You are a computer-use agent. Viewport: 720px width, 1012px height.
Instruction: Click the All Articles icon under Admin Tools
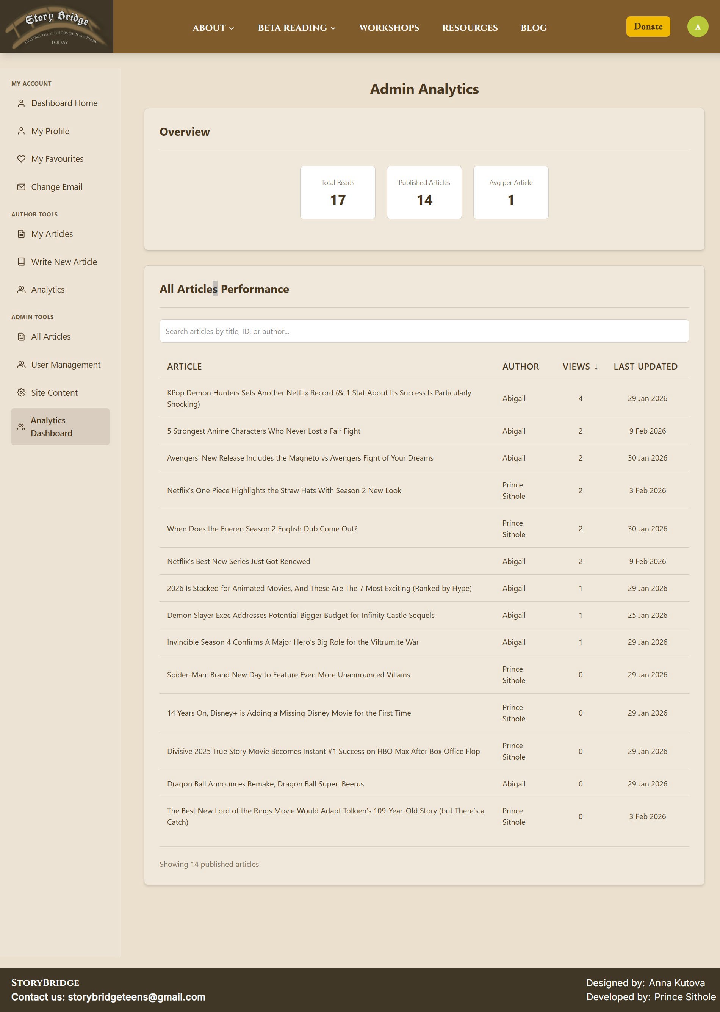tap(21, 337)
